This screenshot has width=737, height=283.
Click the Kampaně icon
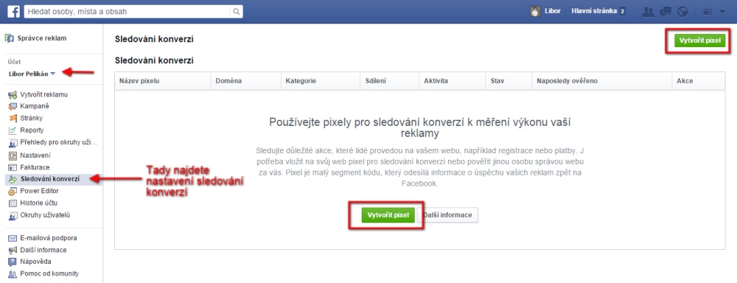tap(13, 107)
